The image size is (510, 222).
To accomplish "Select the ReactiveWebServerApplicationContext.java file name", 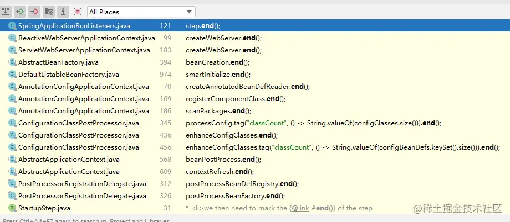I will 86,38.
